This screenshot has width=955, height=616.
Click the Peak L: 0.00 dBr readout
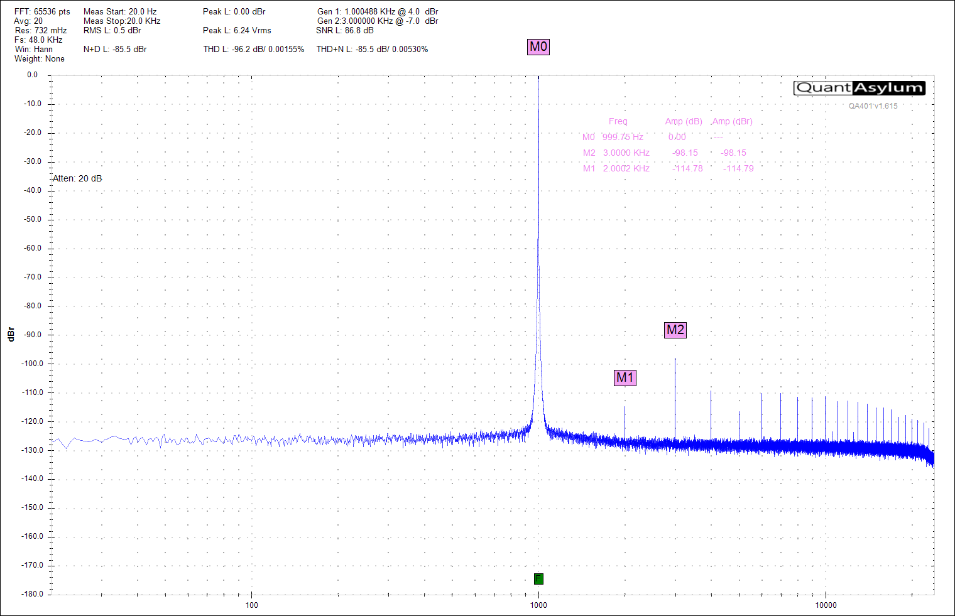(234, 11)
